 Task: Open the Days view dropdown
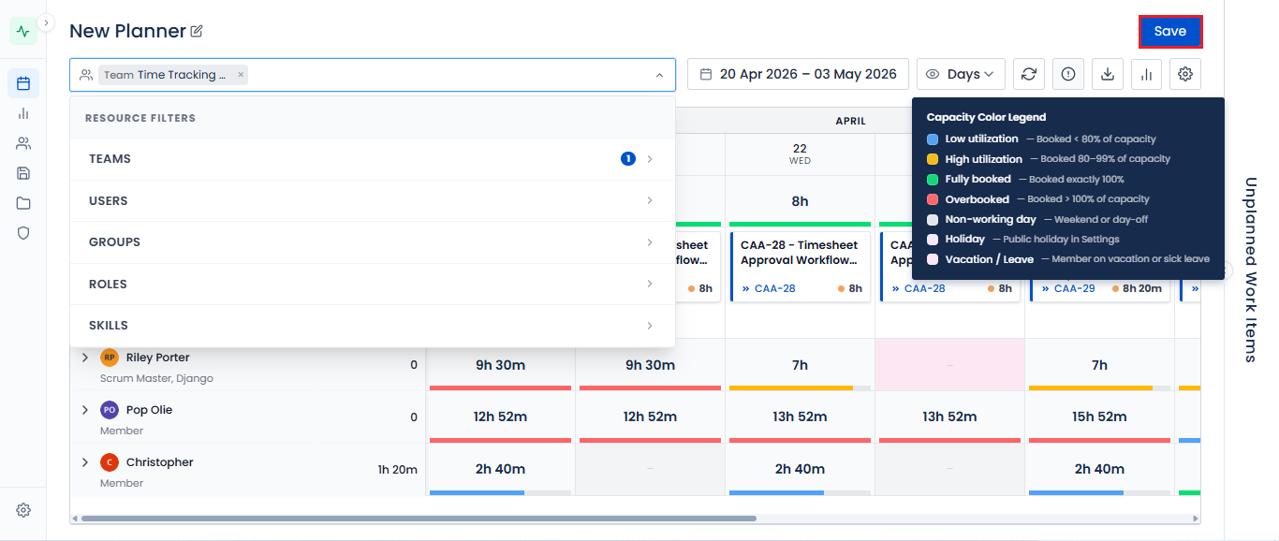click(x=961, y=74)
